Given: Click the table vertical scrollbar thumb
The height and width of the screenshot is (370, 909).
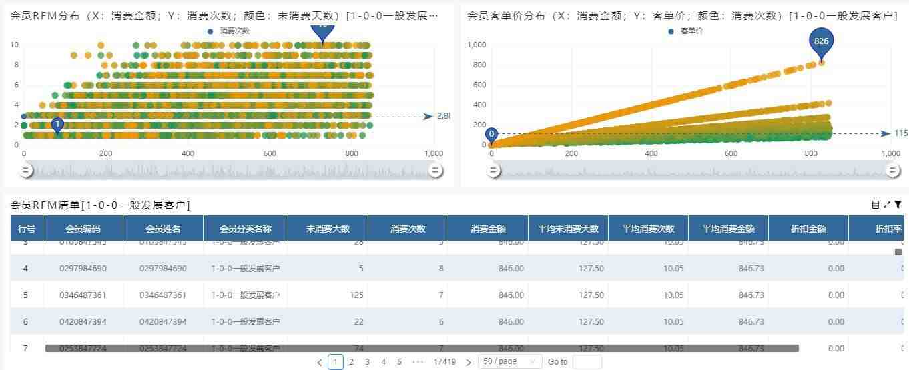Looking at the screenshot, I should [x=898, y=252].
